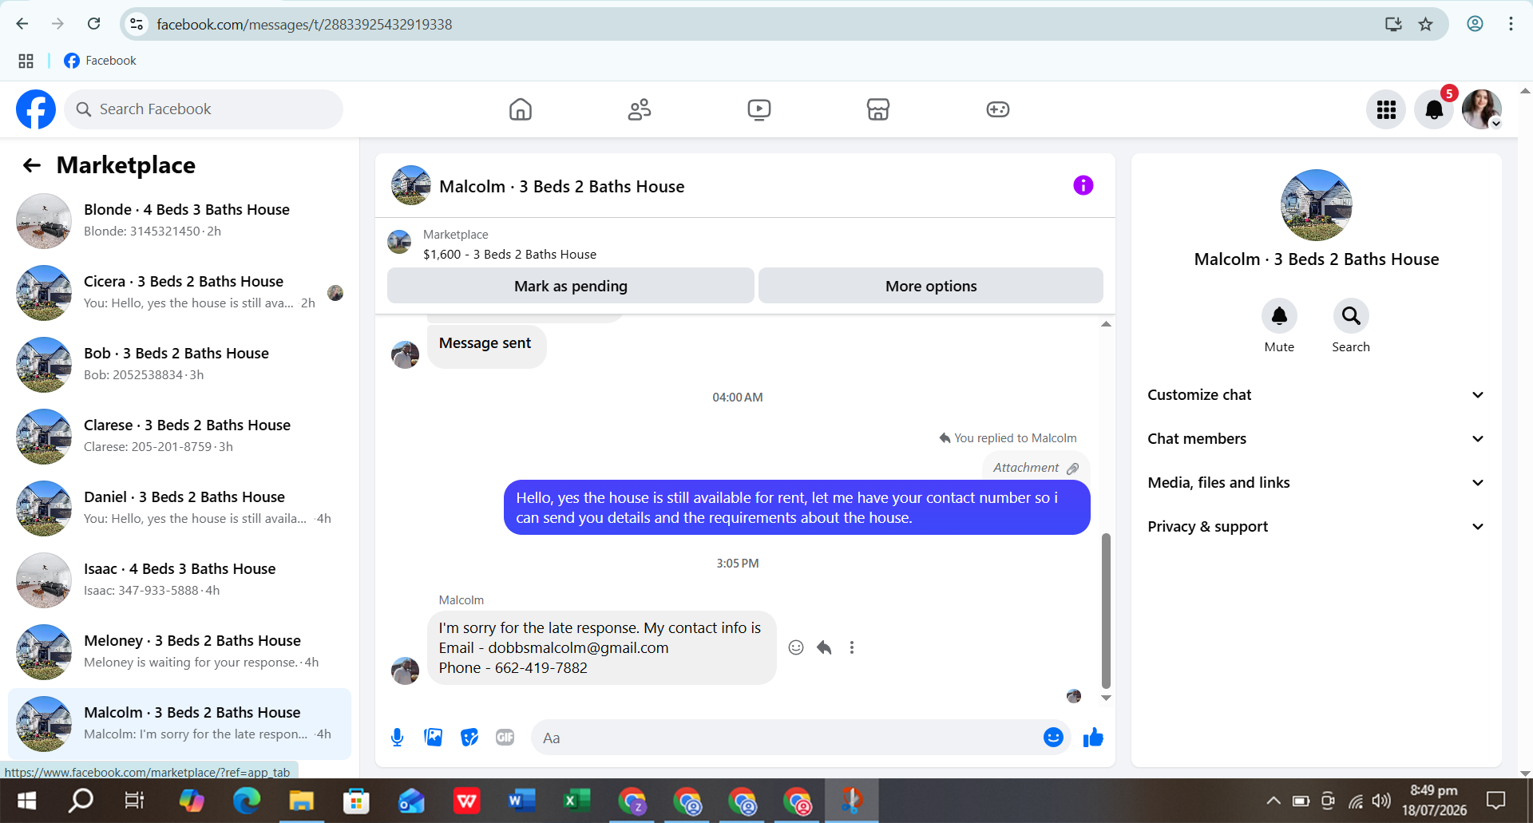Open the Facebook bookmark in bookmarks bar

coord(100,61)
